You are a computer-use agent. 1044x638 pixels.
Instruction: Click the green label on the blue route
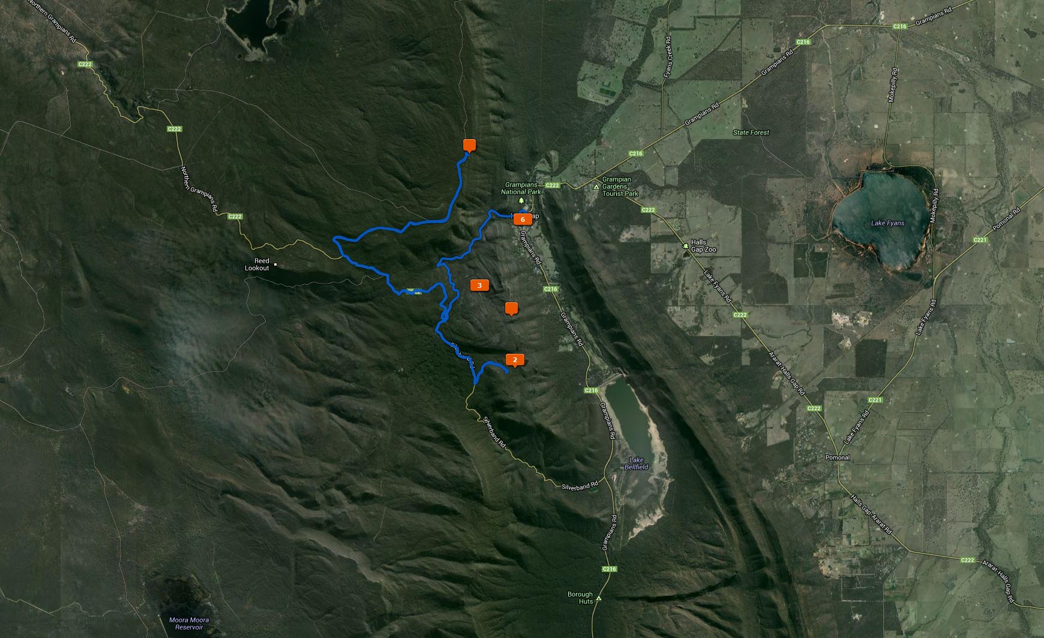tap(412, 291)
